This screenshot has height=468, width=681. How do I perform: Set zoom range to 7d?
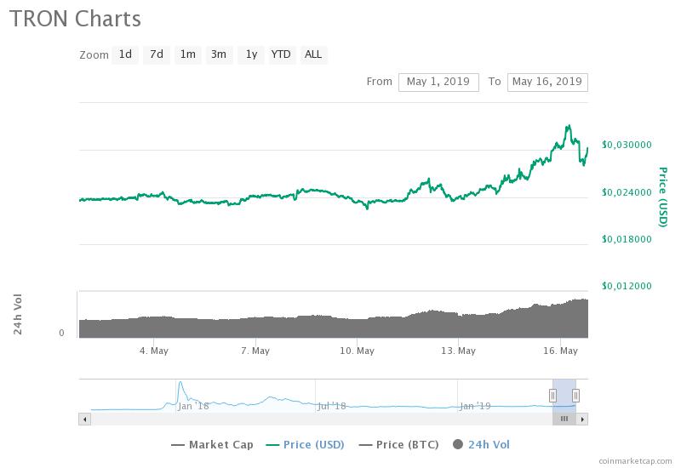coord(157,54)
